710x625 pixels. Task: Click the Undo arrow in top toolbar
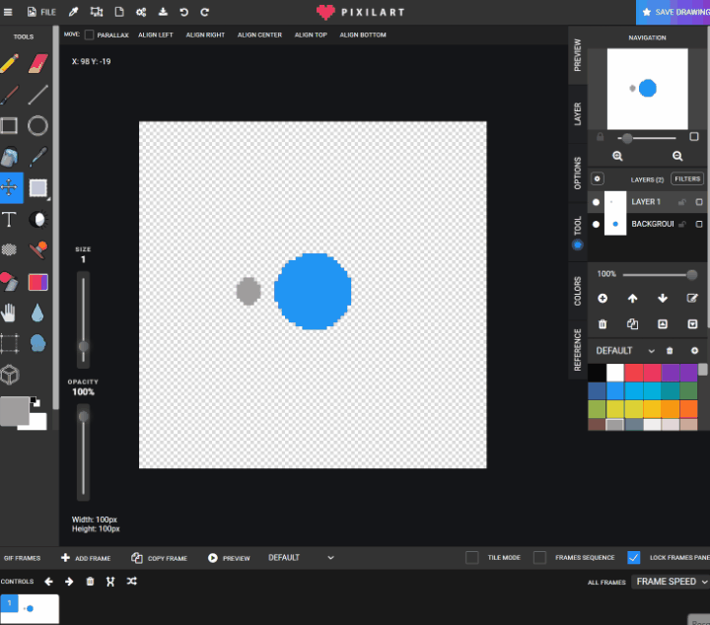coord(183,12)
